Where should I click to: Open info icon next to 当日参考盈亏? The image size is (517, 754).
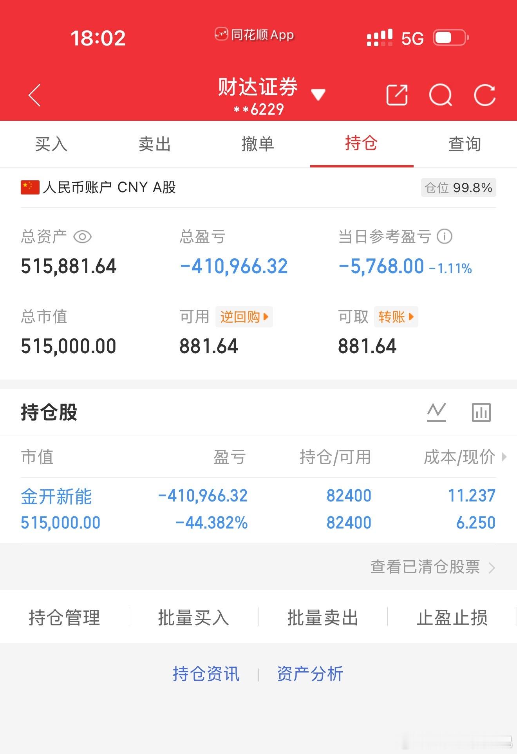(445, 236)
